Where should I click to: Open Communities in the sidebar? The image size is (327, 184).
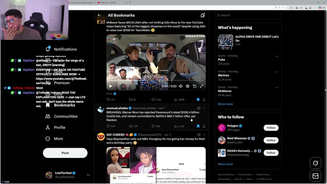pyautogui.click(x=61, y=116)
